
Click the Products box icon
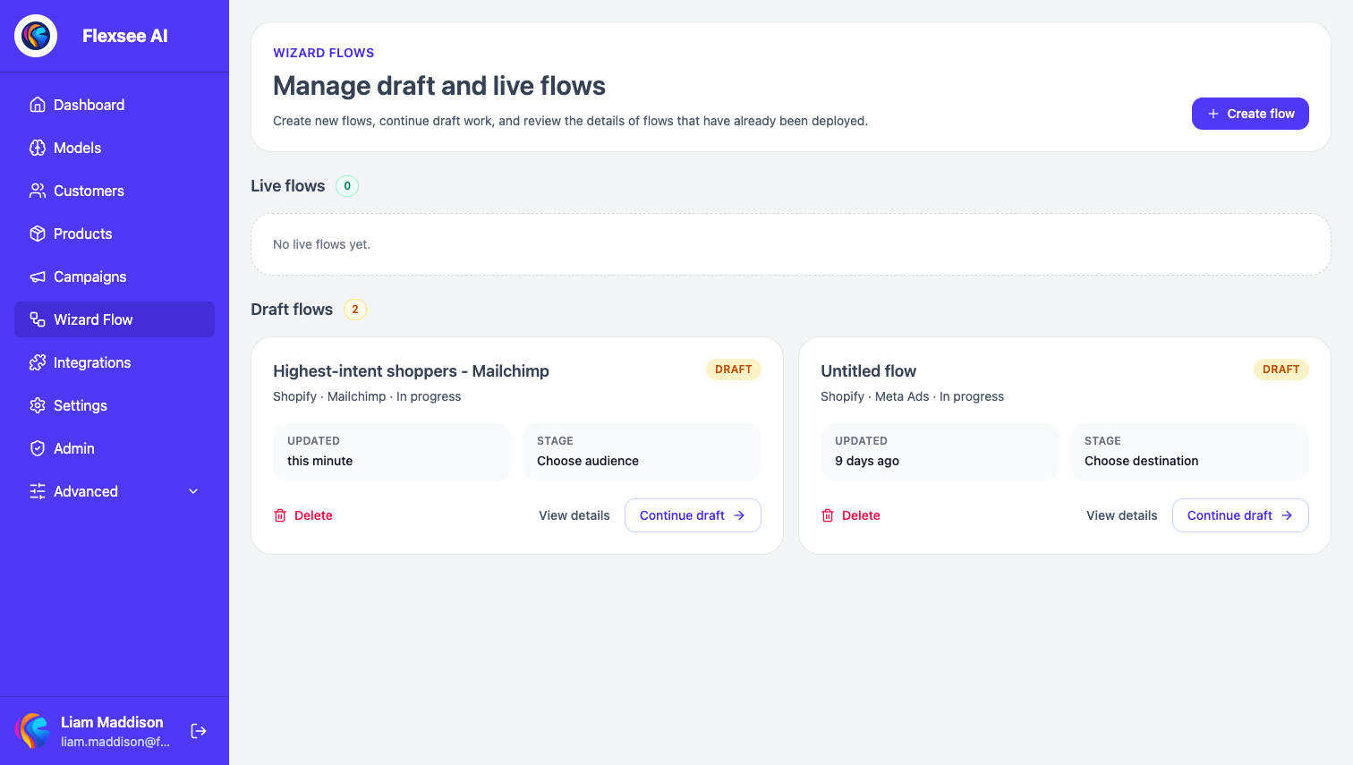point(38,234)
